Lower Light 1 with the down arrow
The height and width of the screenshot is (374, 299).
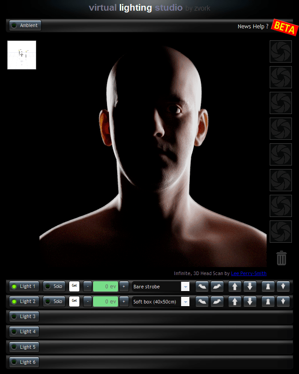250,287
